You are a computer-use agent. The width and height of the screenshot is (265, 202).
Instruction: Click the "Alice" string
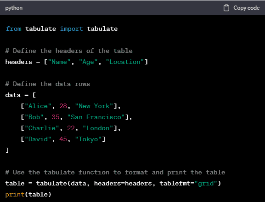(38, 106)
